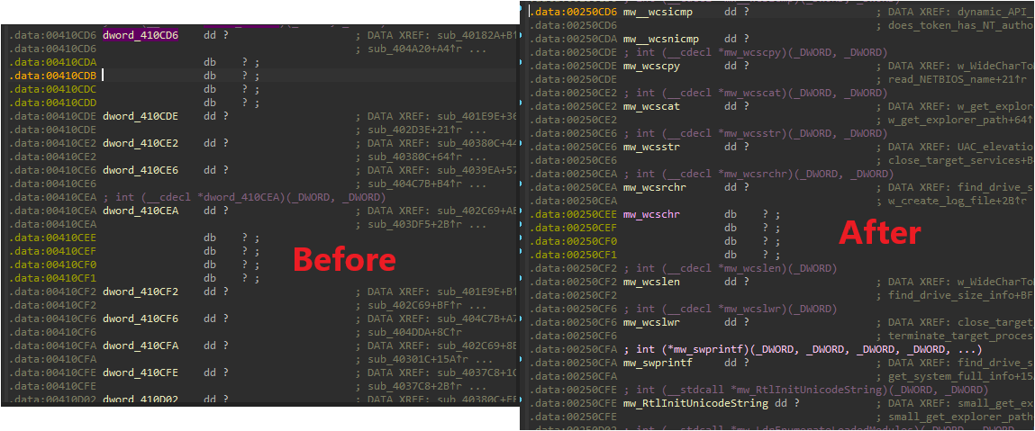Viewport: 1035px width, 431px height.
Task: Click the __cdecl *dword_410CEA prototype comment
Action: (244, 197)
